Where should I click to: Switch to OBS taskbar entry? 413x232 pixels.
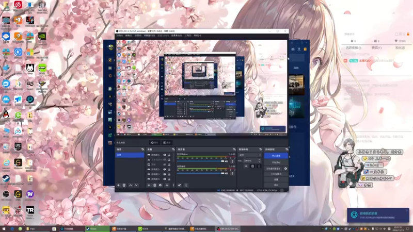(x=228, y=229)
